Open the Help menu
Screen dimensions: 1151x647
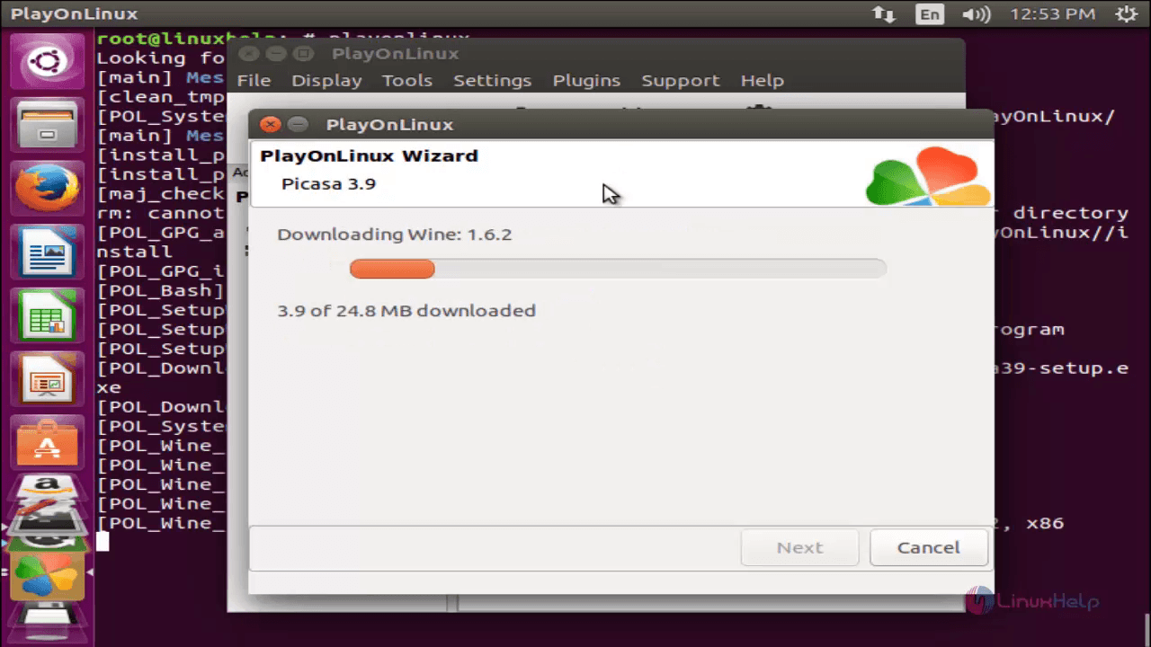763,80
